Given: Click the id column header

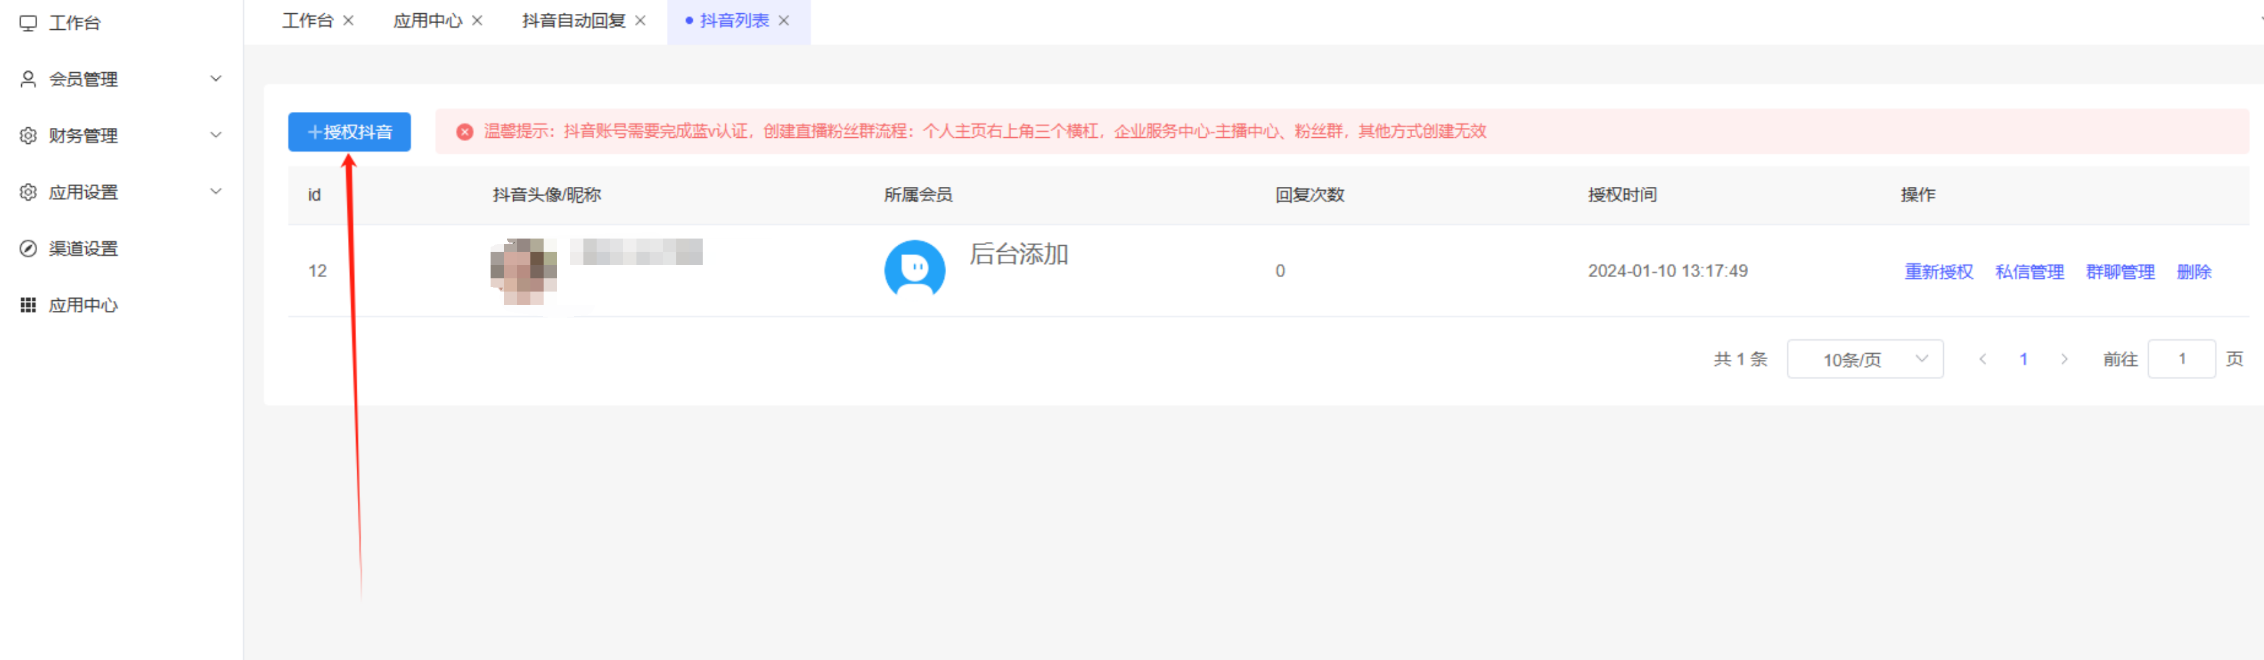Looking at the screenshot, I should 315,194.
